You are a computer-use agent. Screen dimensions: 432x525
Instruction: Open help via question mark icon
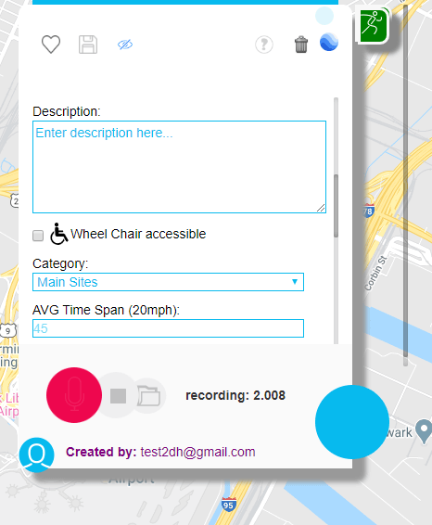(x=264, y=45)
